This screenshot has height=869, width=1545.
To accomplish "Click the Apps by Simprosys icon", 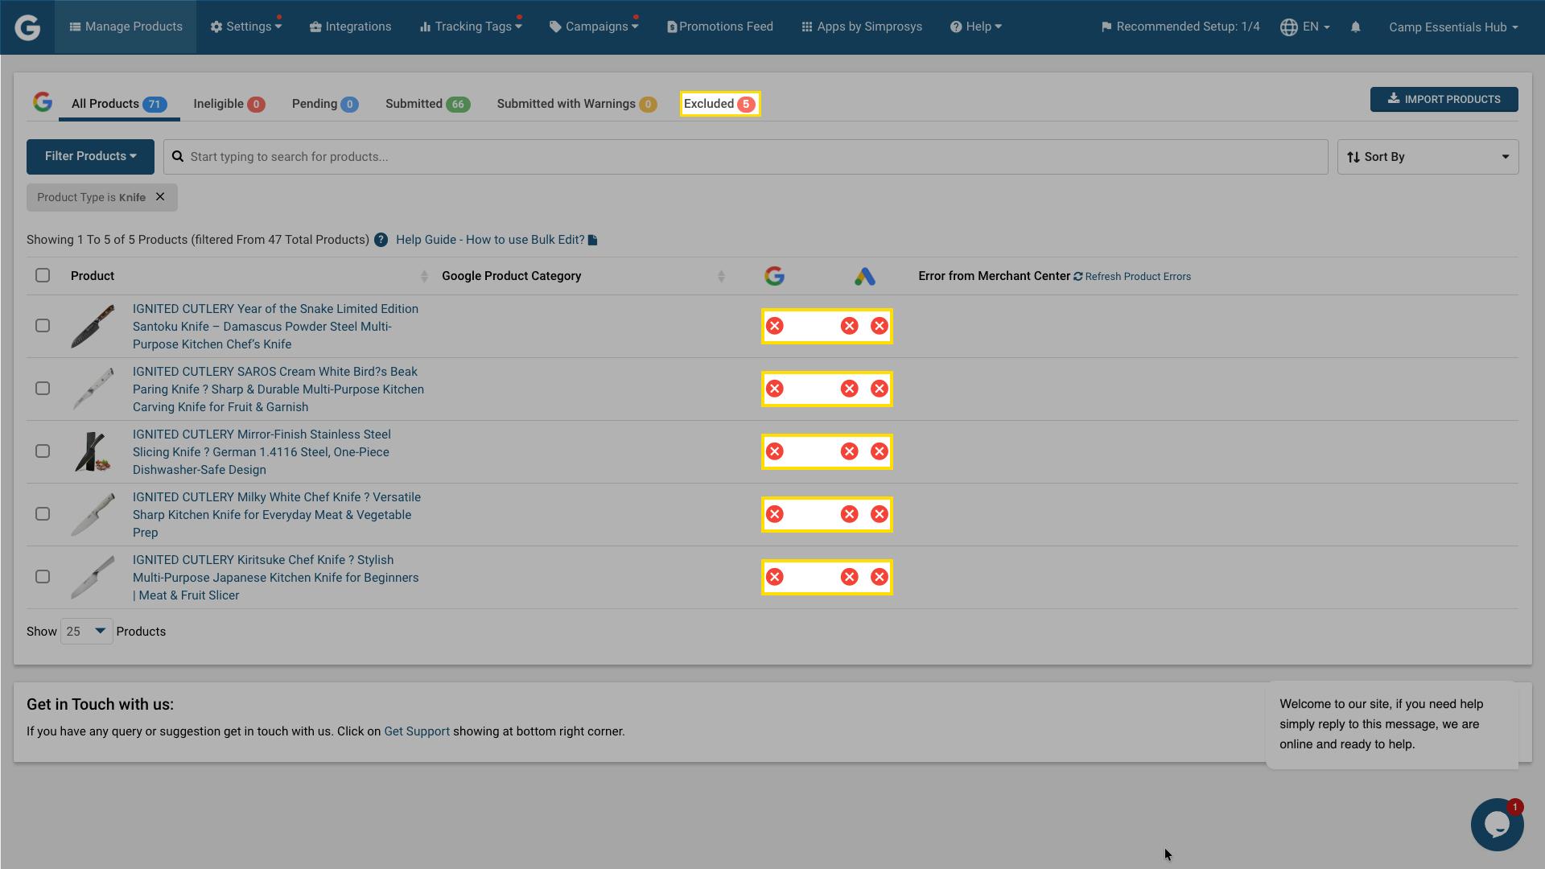I will (806, 26).
